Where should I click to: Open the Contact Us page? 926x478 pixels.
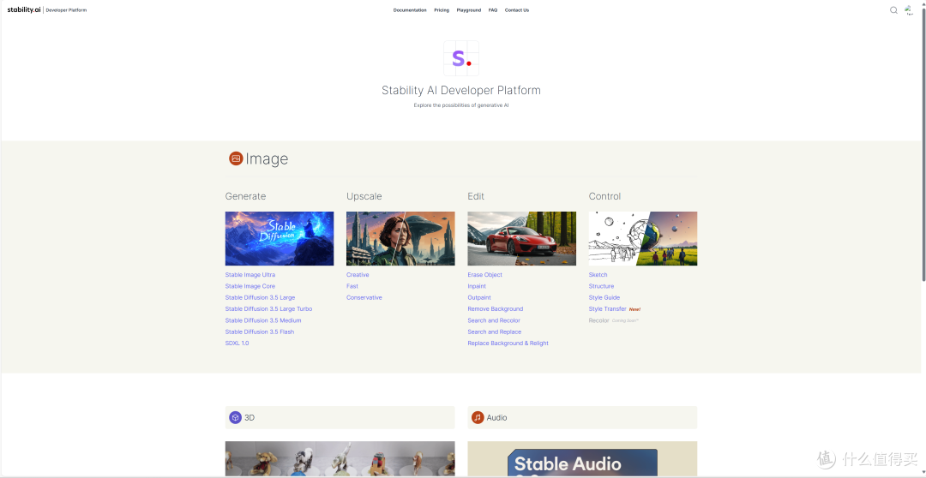coord(517,10)
